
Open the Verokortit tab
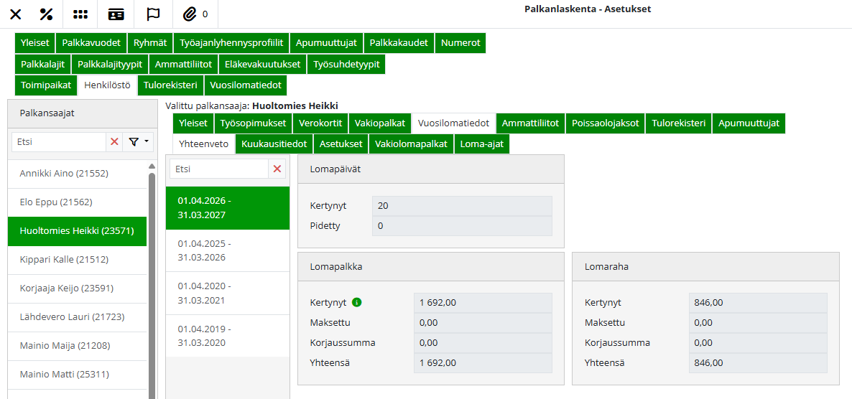tap(320, 123)
